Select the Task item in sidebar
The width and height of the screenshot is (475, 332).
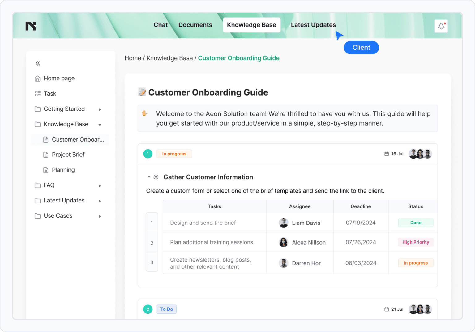coord(49,93)
